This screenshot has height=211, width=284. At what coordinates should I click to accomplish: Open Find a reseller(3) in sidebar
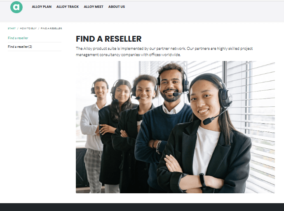pos(20,47)
